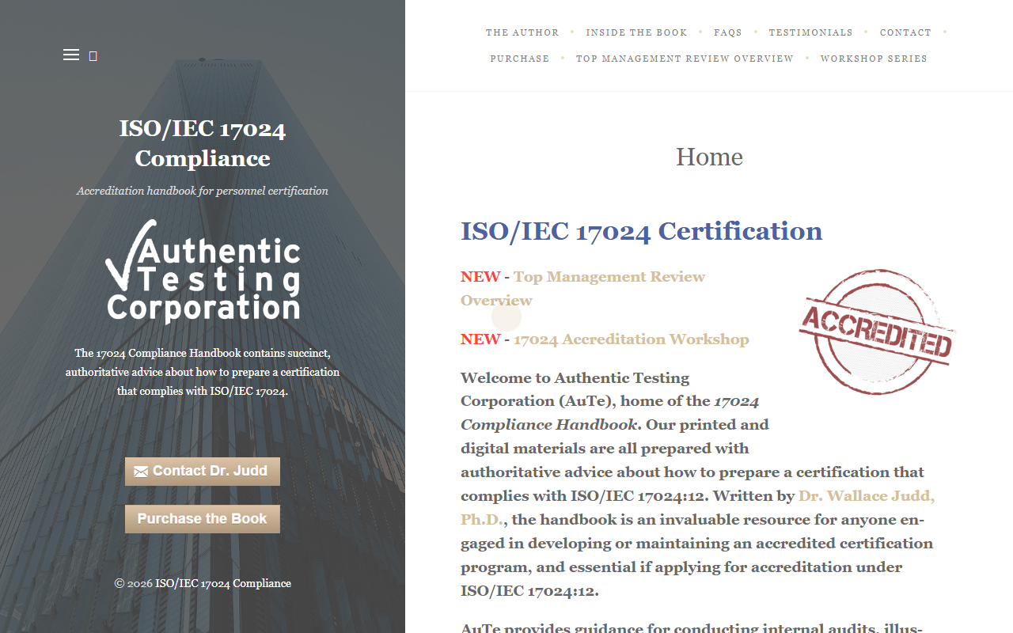Viewport: 1013px width, 633px height.
Task: Navigate to the Contact menu item
Action: coord(905,32)
